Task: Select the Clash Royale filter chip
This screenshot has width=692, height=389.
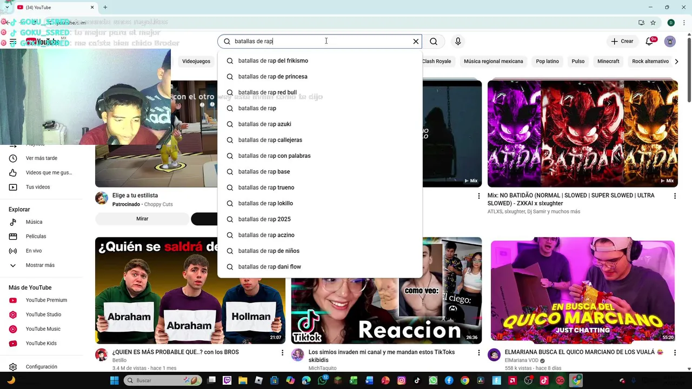Action: [436, 62]
